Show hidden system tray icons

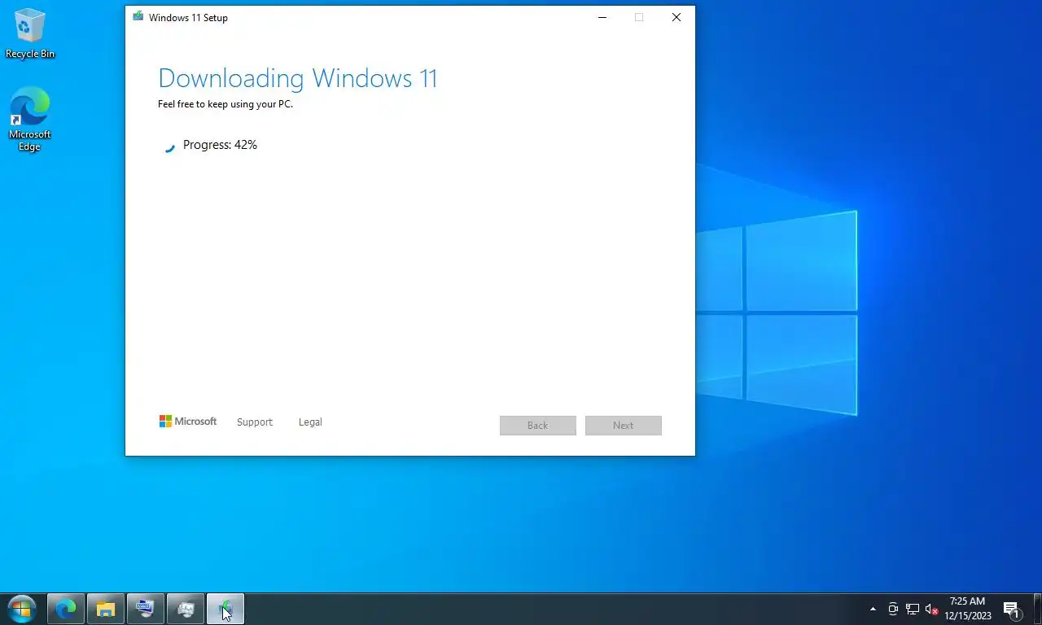click(873, 609)
